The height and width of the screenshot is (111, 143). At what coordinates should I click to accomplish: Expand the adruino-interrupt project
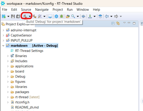click(x=3, y=30)
